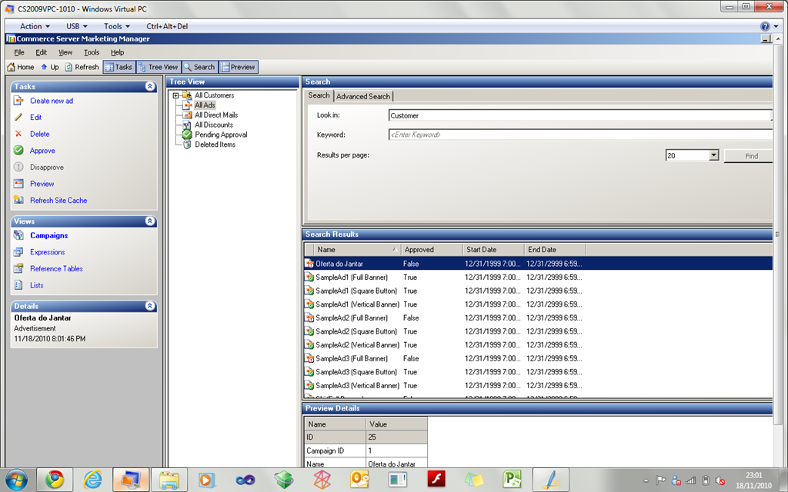
Task: Click the Up toolbar button
Action: click(x=50, y=67)
